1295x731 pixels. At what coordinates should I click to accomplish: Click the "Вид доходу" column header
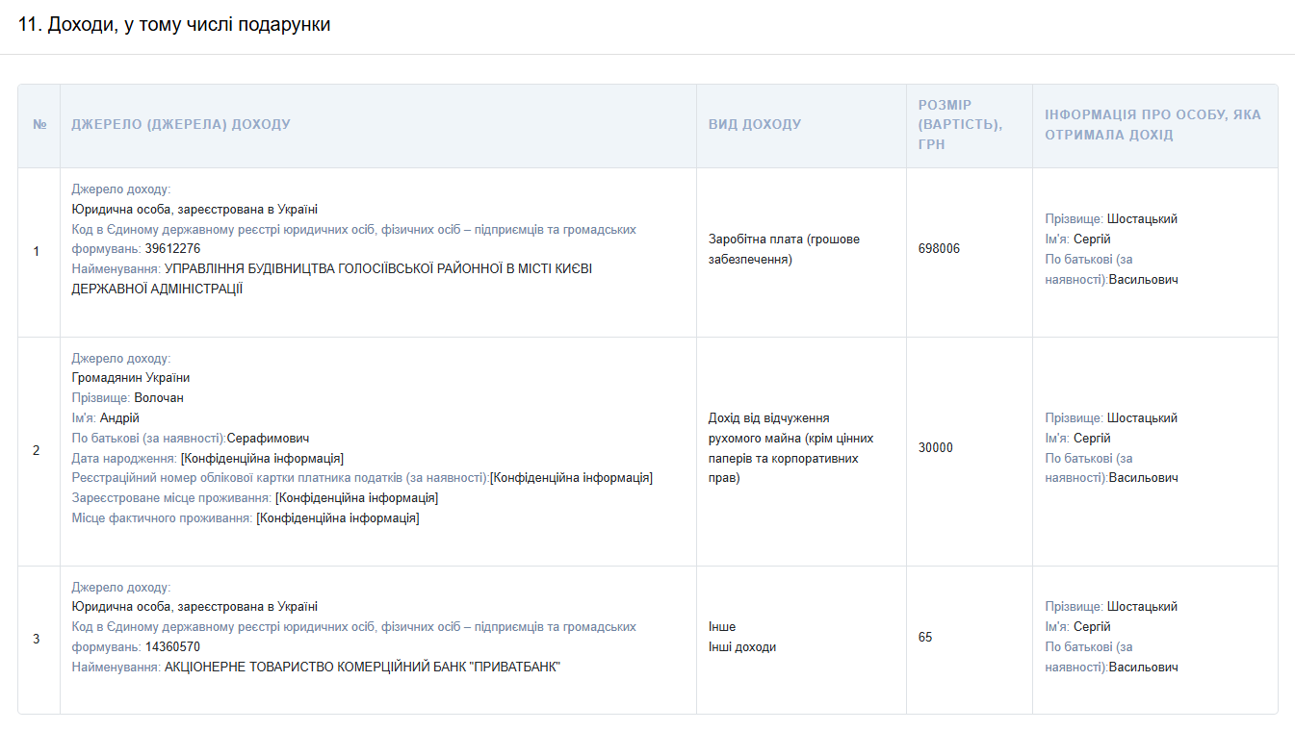tap(755, 125)
